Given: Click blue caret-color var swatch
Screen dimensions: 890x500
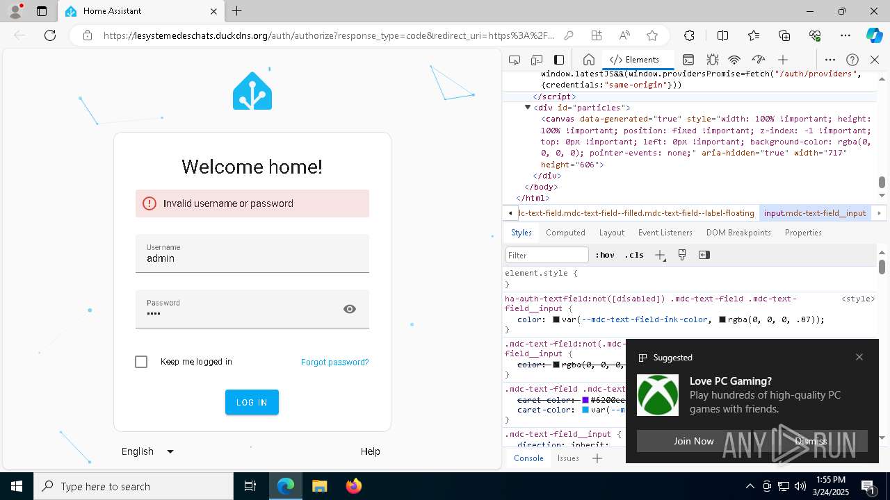Looking at the screenshot, I should [585, 410].
